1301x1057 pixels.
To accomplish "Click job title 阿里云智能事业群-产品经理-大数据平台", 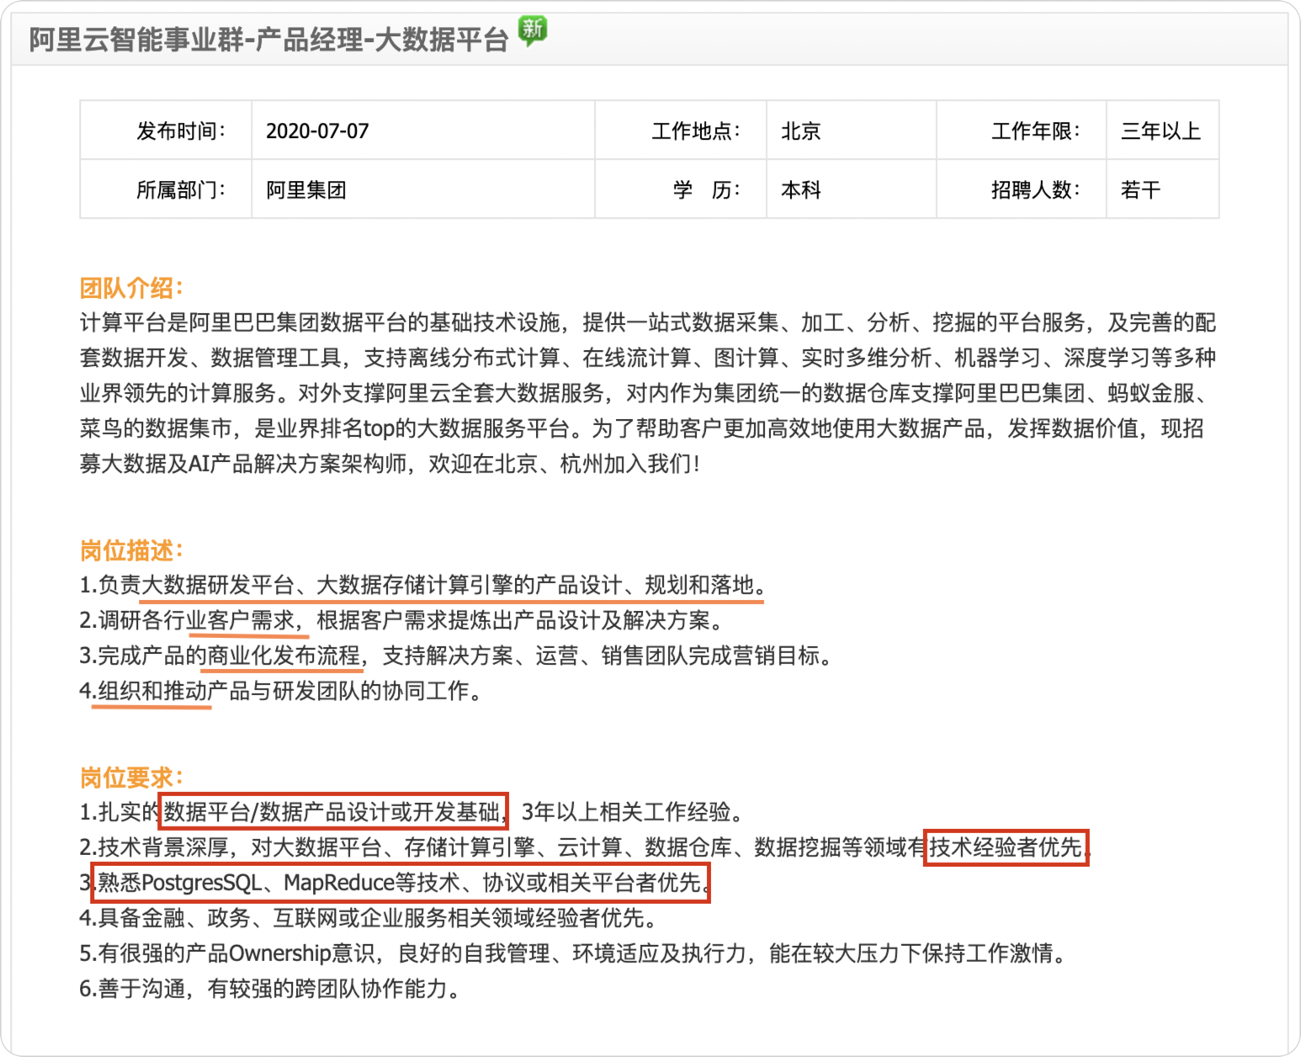I will [x=268, y=39].
